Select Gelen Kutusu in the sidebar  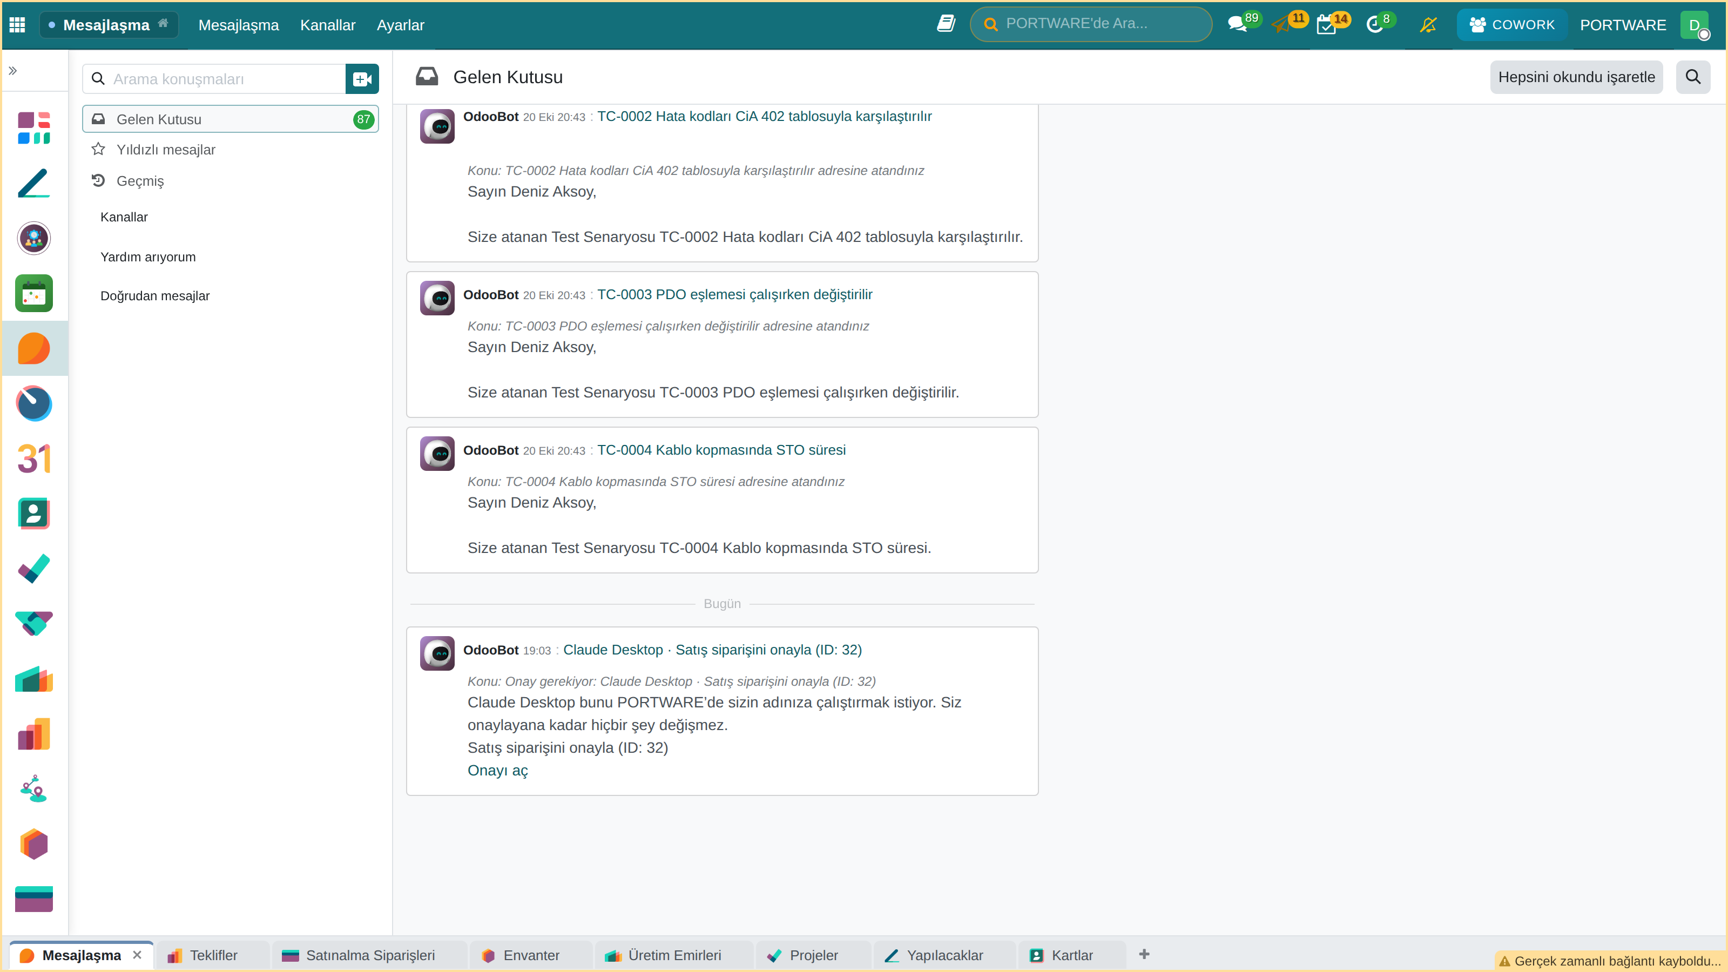pos(230,119)
